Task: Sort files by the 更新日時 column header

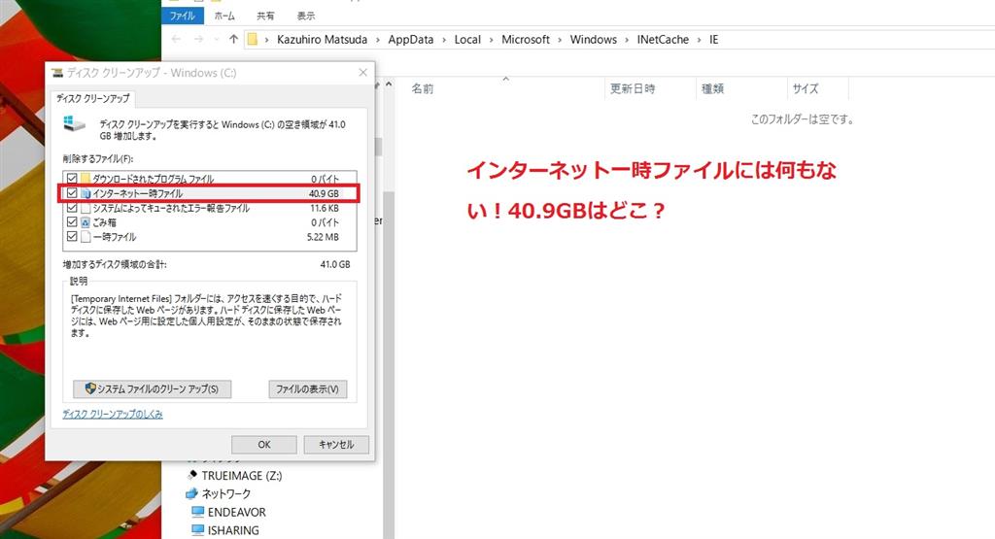Action: pos(633,88)
